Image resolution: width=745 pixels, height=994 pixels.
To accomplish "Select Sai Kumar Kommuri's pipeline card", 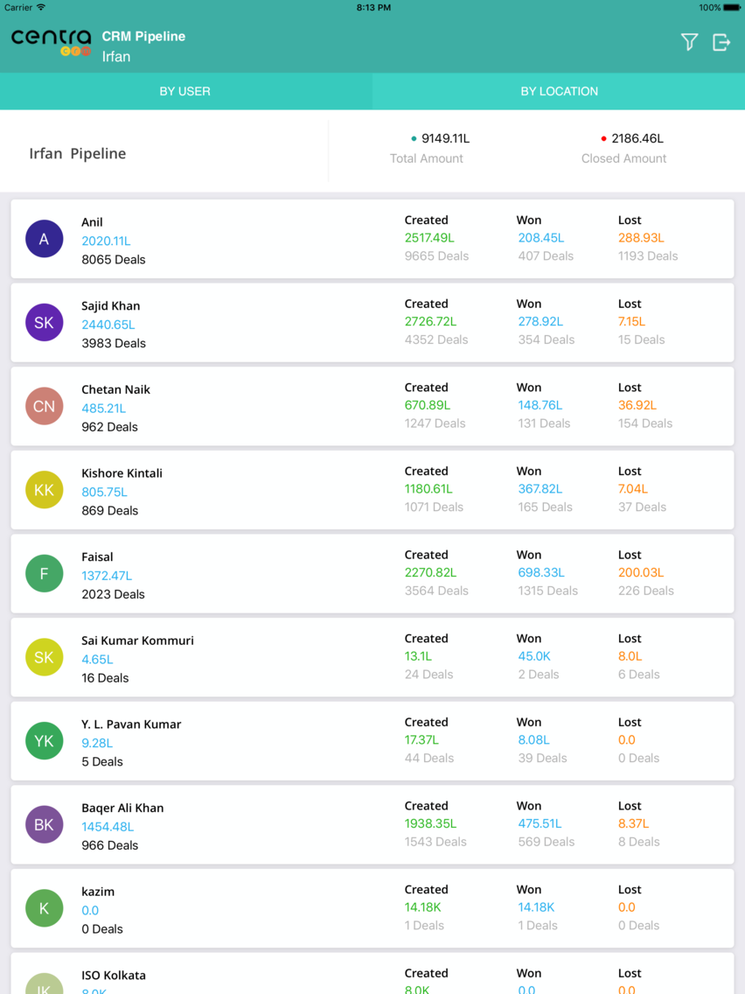I will click(x=372, y=657).
